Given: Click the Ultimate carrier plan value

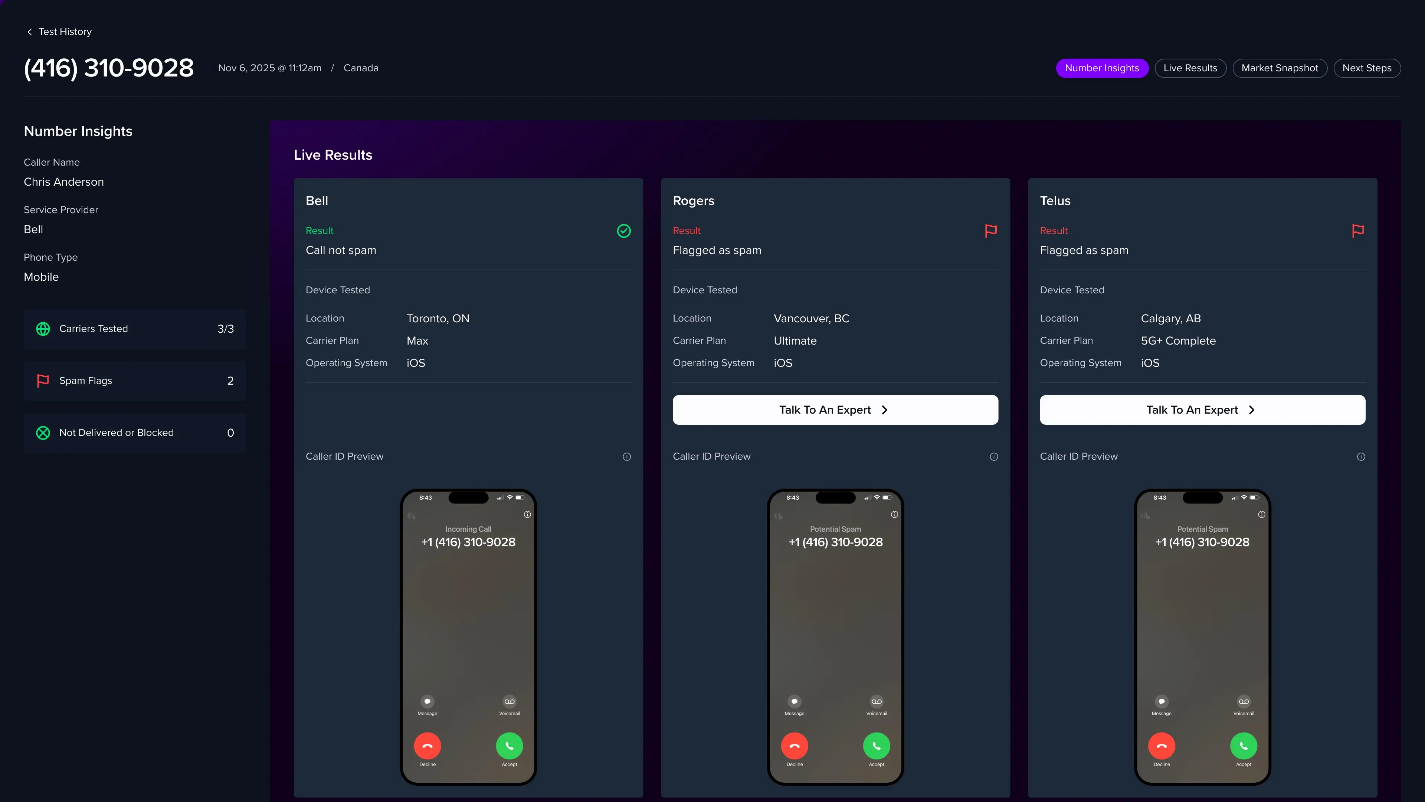Looking at the screenshot, I should 795,341.
